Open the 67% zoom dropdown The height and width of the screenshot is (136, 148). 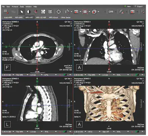pyautogui.click(x=50, y=75)
